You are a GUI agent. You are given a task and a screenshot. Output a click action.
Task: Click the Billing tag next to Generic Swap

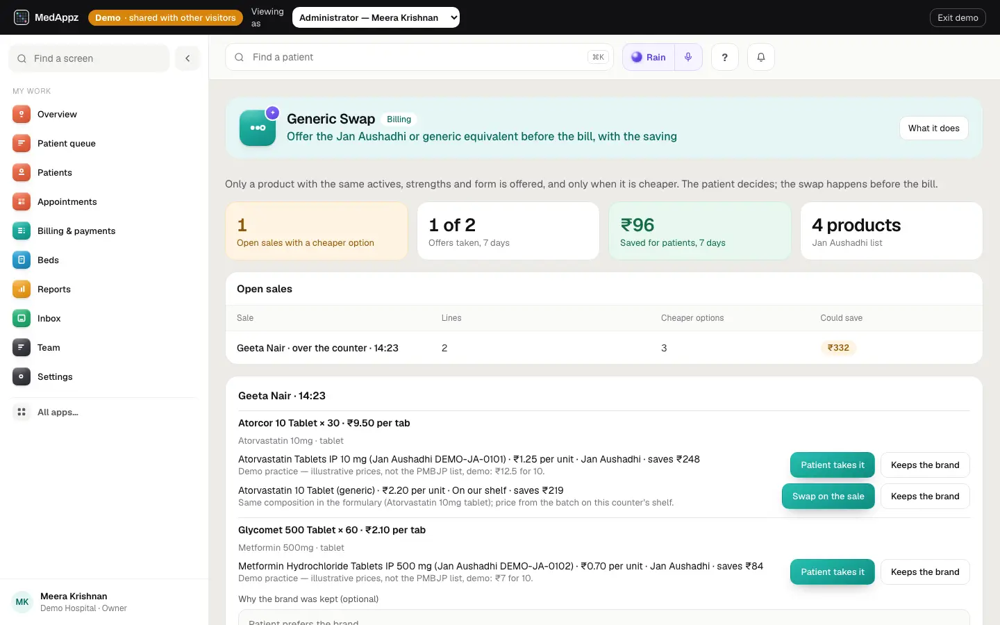(x=399, y=119)
